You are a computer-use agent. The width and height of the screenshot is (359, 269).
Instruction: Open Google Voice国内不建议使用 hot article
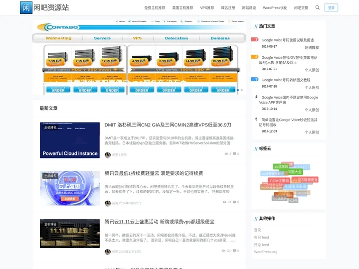pos(289,100)
